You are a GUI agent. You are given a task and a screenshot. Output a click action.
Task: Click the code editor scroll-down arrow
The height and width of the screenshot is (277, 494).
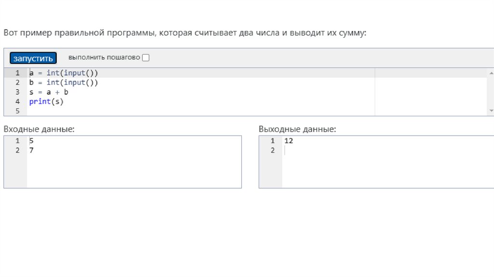[491, 111]
